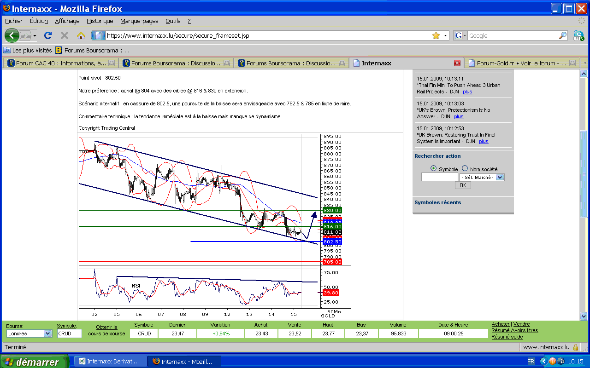Click the +0,64% Variation value

220,333
